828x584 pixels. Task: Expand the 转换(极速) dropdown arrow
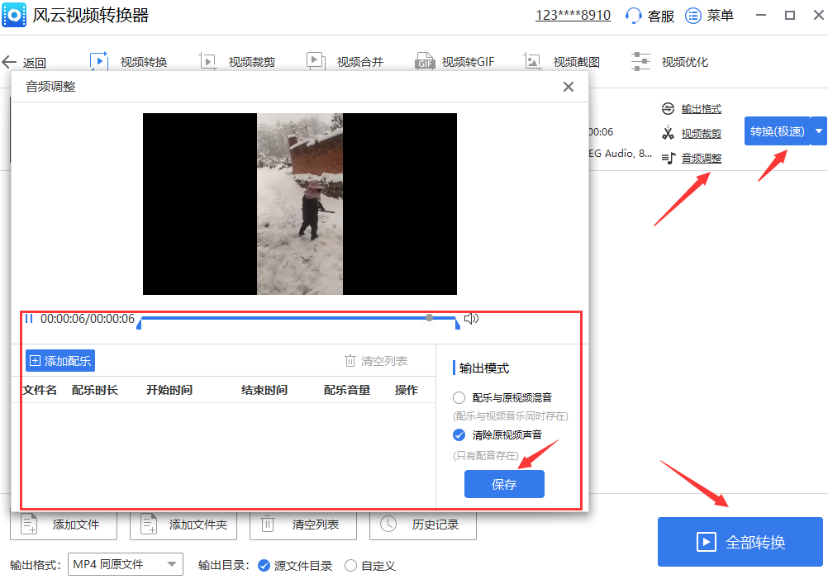point(818,130)
